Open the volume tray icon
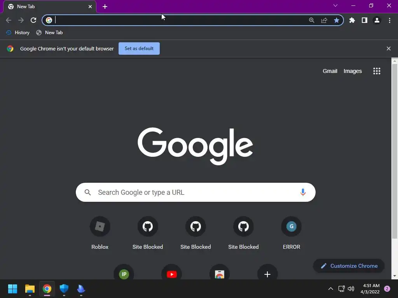 pos(351,289)
